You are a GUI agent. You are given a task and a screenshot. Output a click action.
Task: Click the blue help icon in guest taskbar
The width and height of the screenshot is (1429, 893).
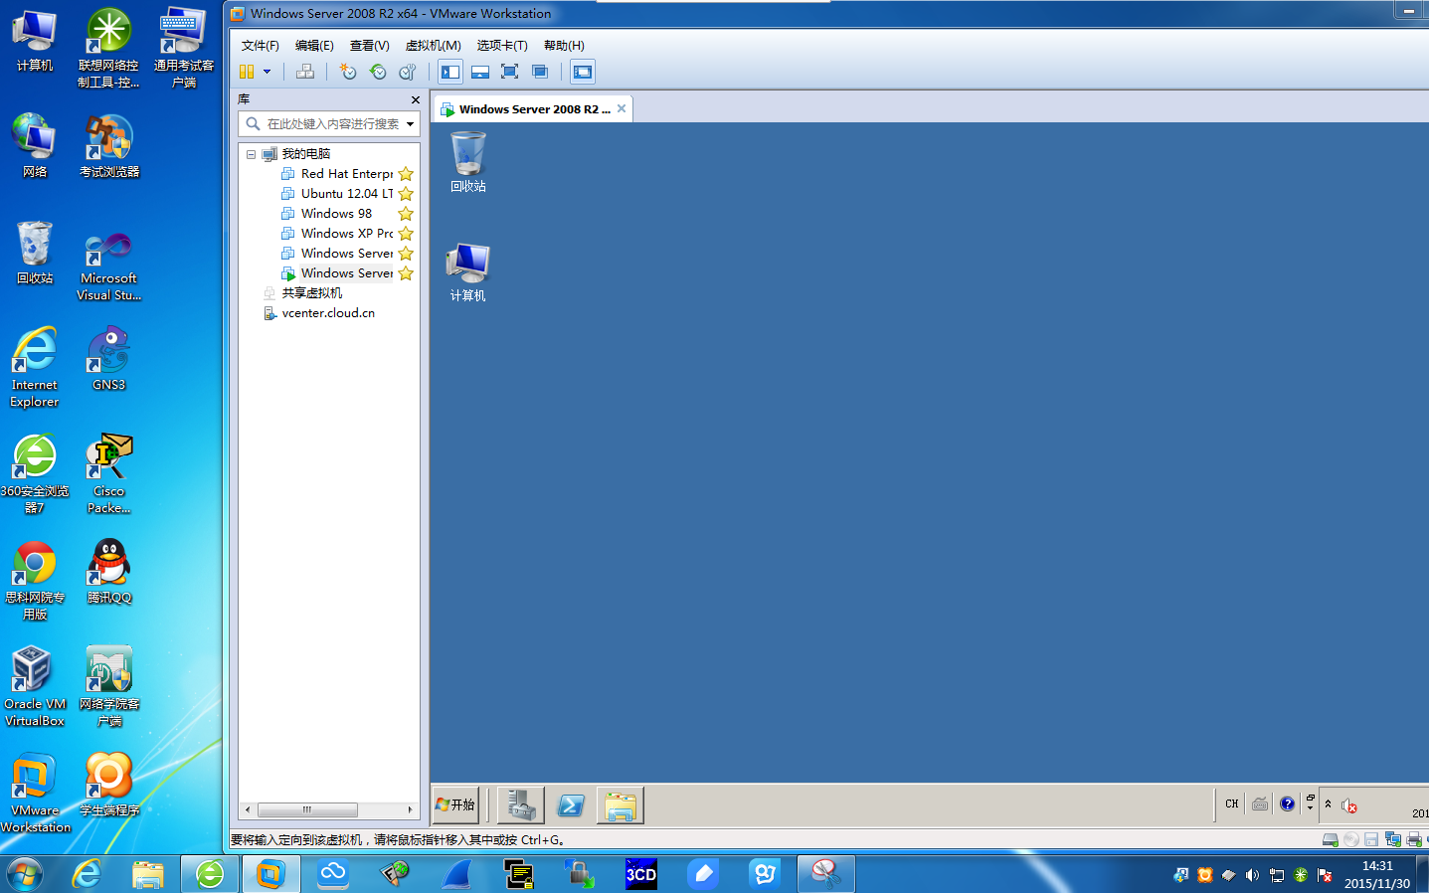pos(1287,804)
